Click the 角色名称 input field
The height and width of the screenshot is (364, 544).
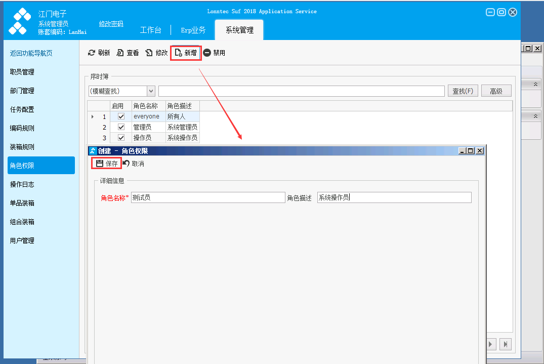click(208, 197)
